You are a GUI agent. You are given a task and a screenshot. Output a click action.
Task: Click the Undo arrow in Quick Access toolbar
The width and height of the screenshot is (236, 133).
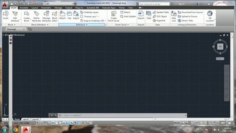(32, 4)
